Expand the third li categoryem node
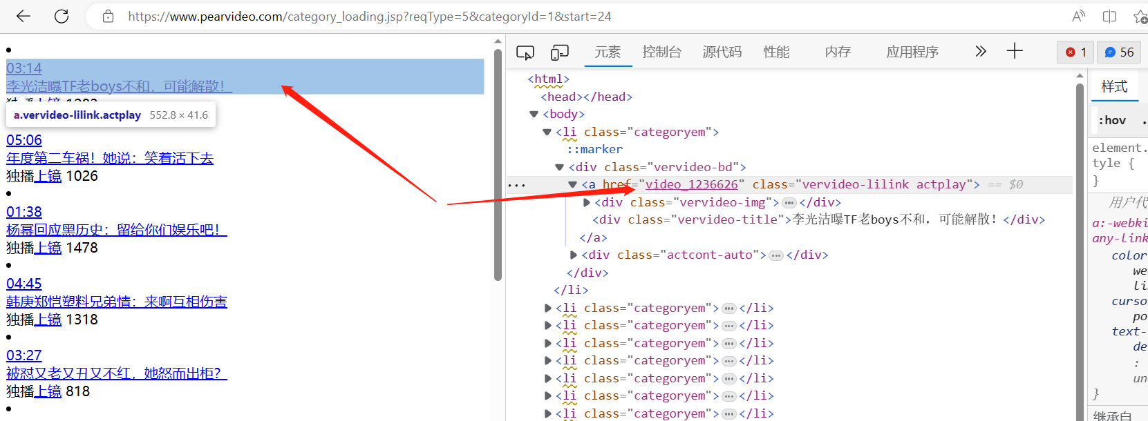The width and height of the screenshot is (1148, 421). point(547,325)
